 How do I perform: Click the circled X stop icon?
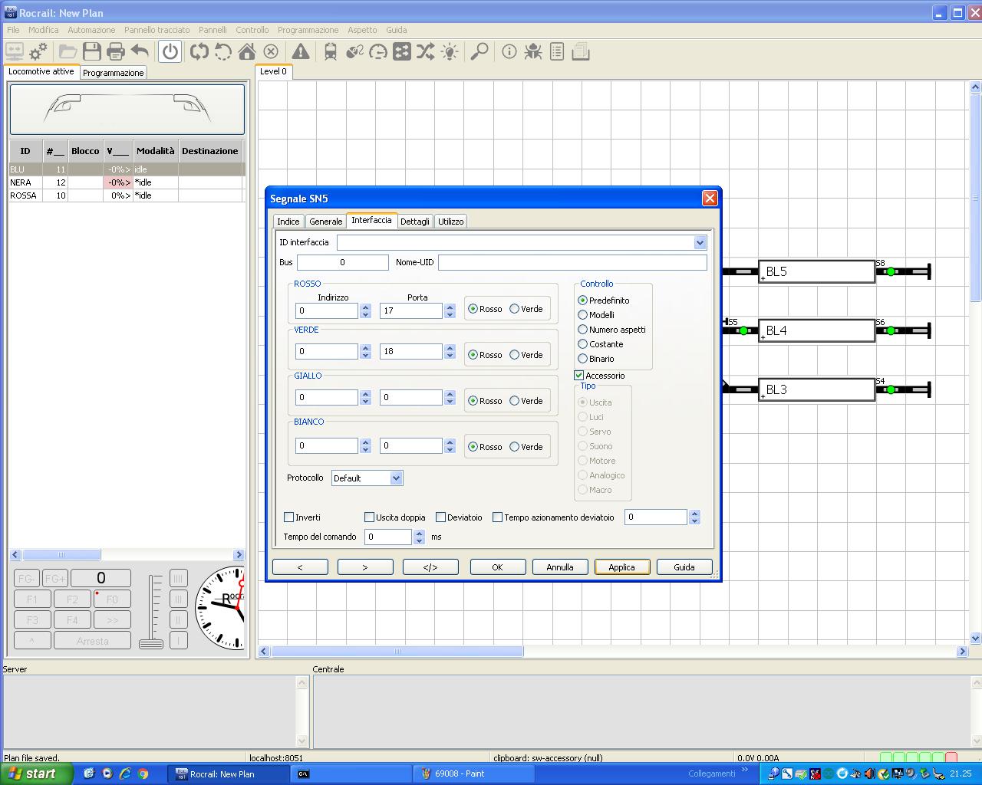pyautogui.click(x=271, y=51)
